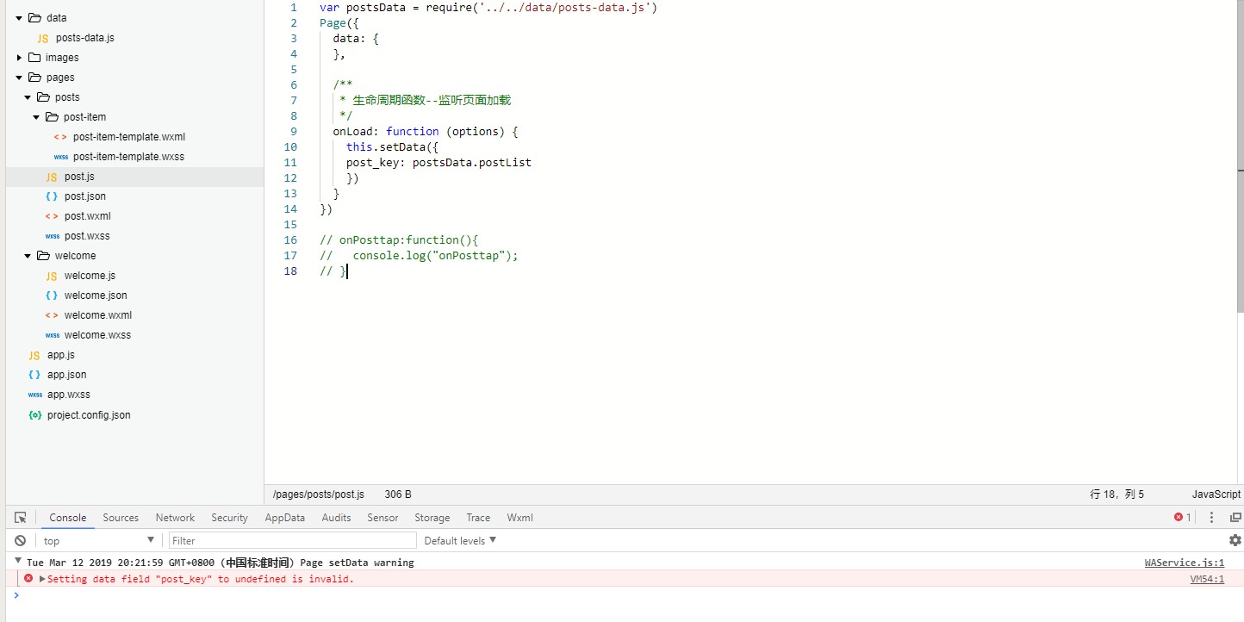The height and width of the screenshot is (622, 1244).
Task: Collapse the posts folder
Action: 28,97
